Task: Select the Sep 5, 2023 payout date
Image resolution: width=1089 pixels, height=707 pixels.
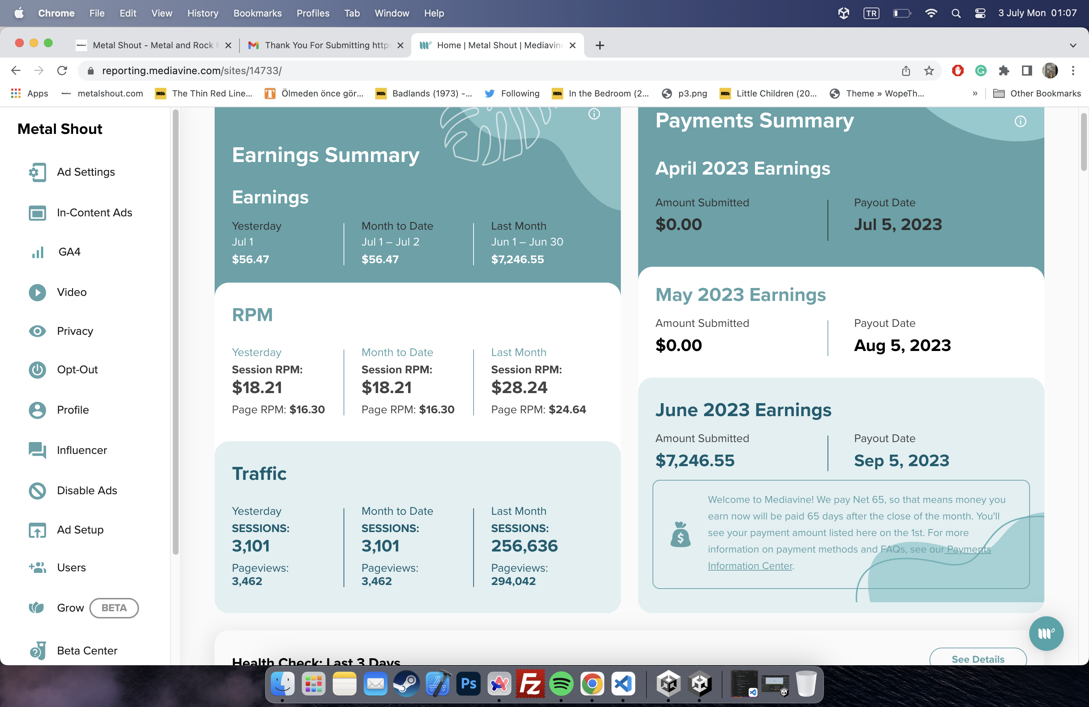Action: [901, 460]
